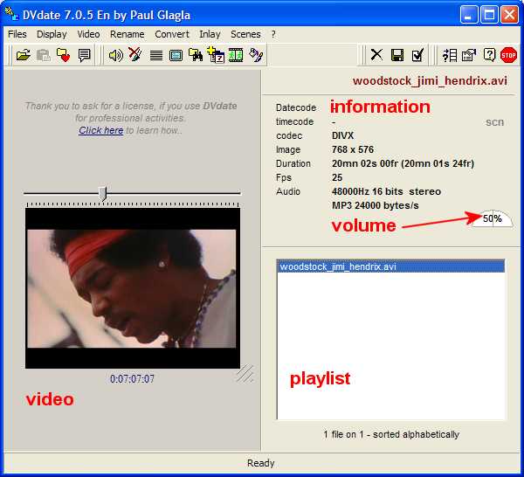Click the add-to-calendar date icon

(x=216, y=55)
